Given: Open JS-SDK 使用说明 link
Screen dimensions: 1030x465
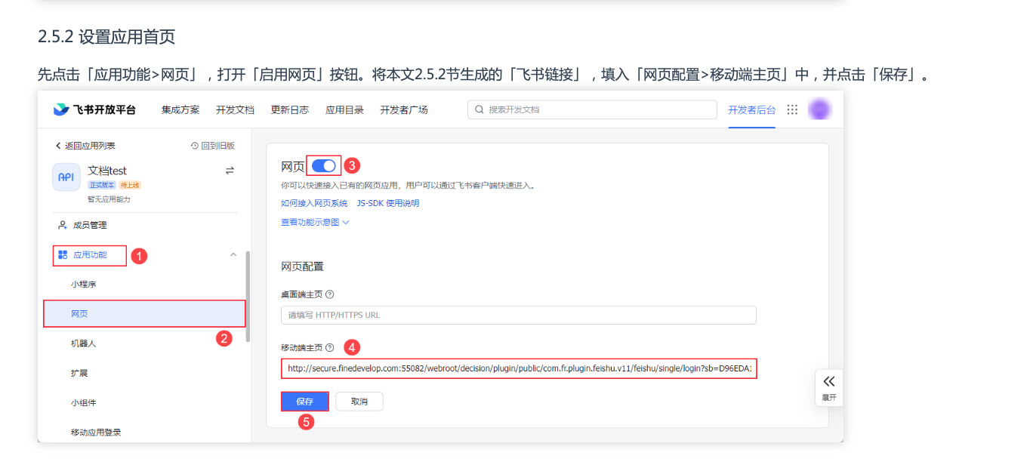Looking at the screenshot, I should click(x=388, y=203).
